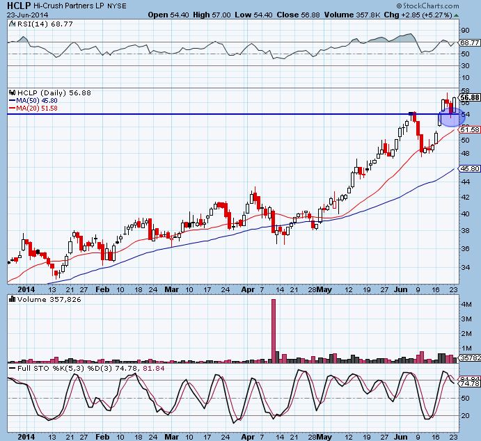Click the Low 54.40 value
The height and width of the screenshot is (441, 481).
pyautogui.click(x=253, y=15)
